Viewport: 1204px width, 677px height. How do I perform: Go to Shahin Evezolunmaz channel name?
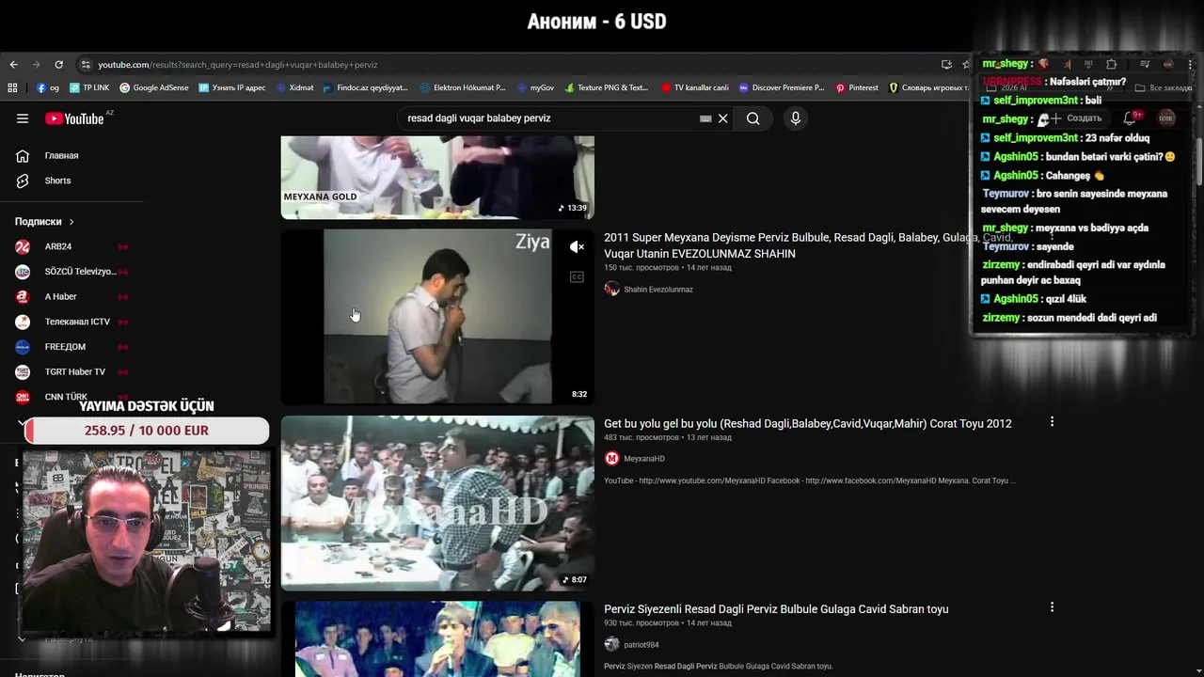click(658, 290)
